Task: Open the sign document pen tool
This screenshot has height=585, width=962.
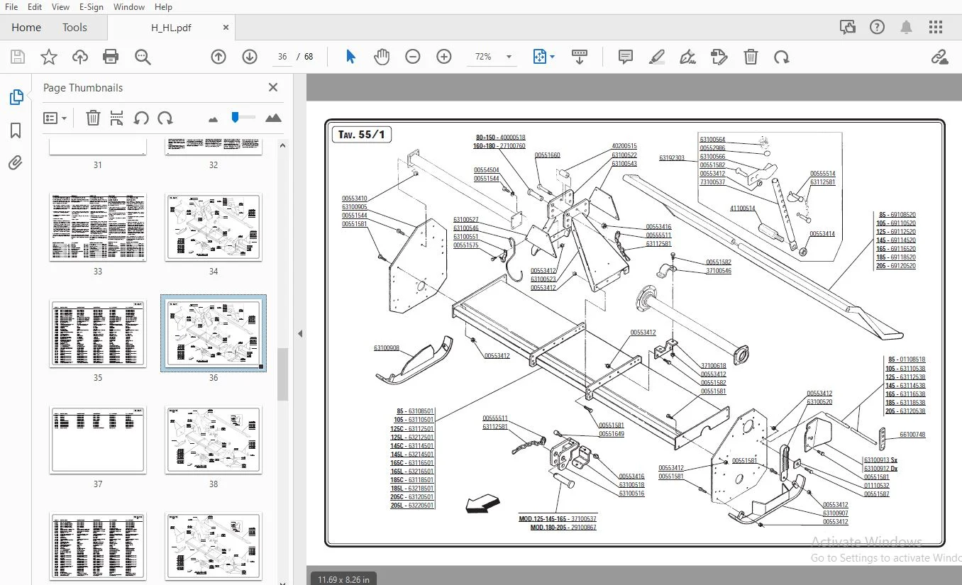Action: click(687, 57)
